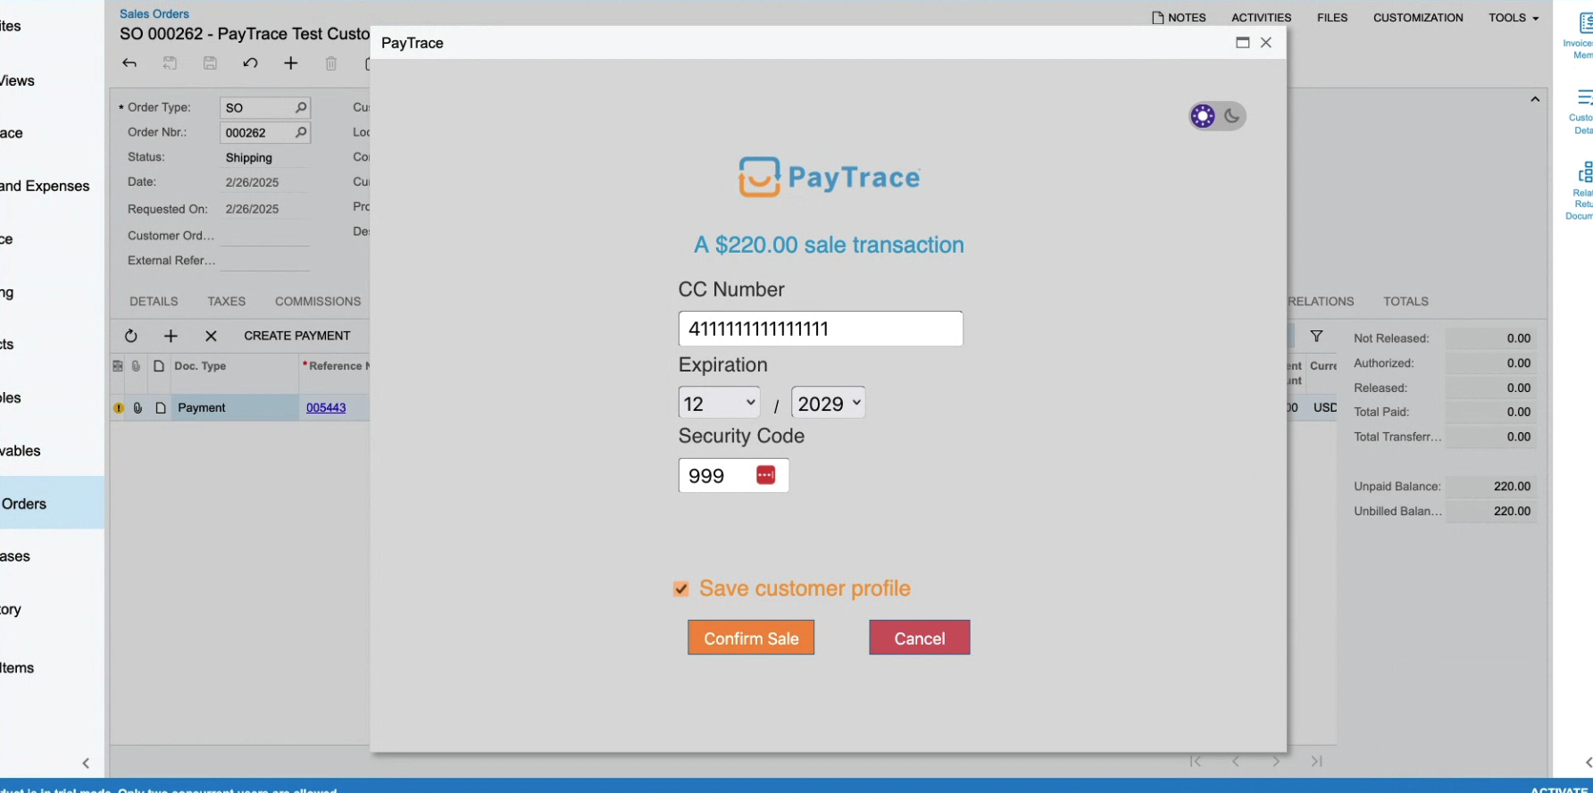Open the NOTES menu item
The image size is (1593, 793).
[1179, 18]
